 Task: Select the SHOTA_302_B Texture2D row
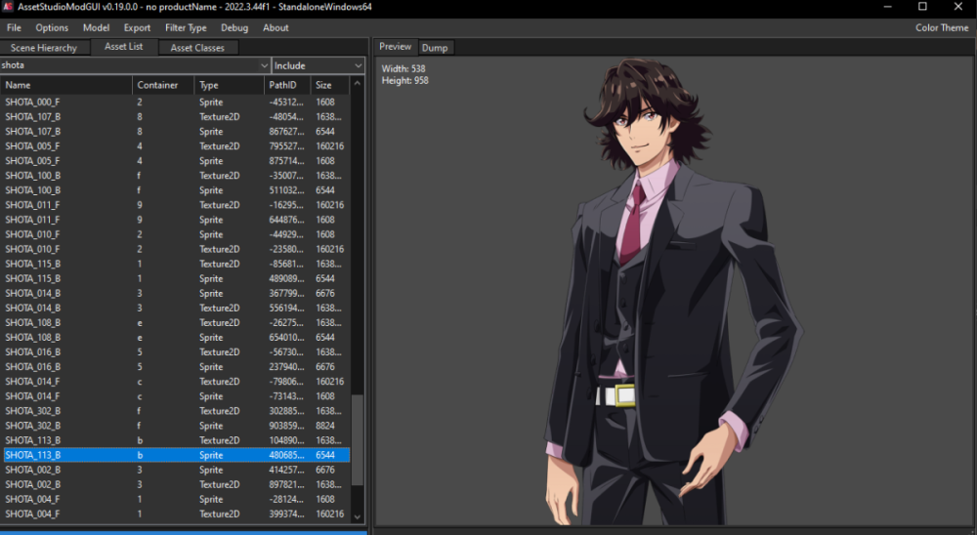[x=176, y=411]
